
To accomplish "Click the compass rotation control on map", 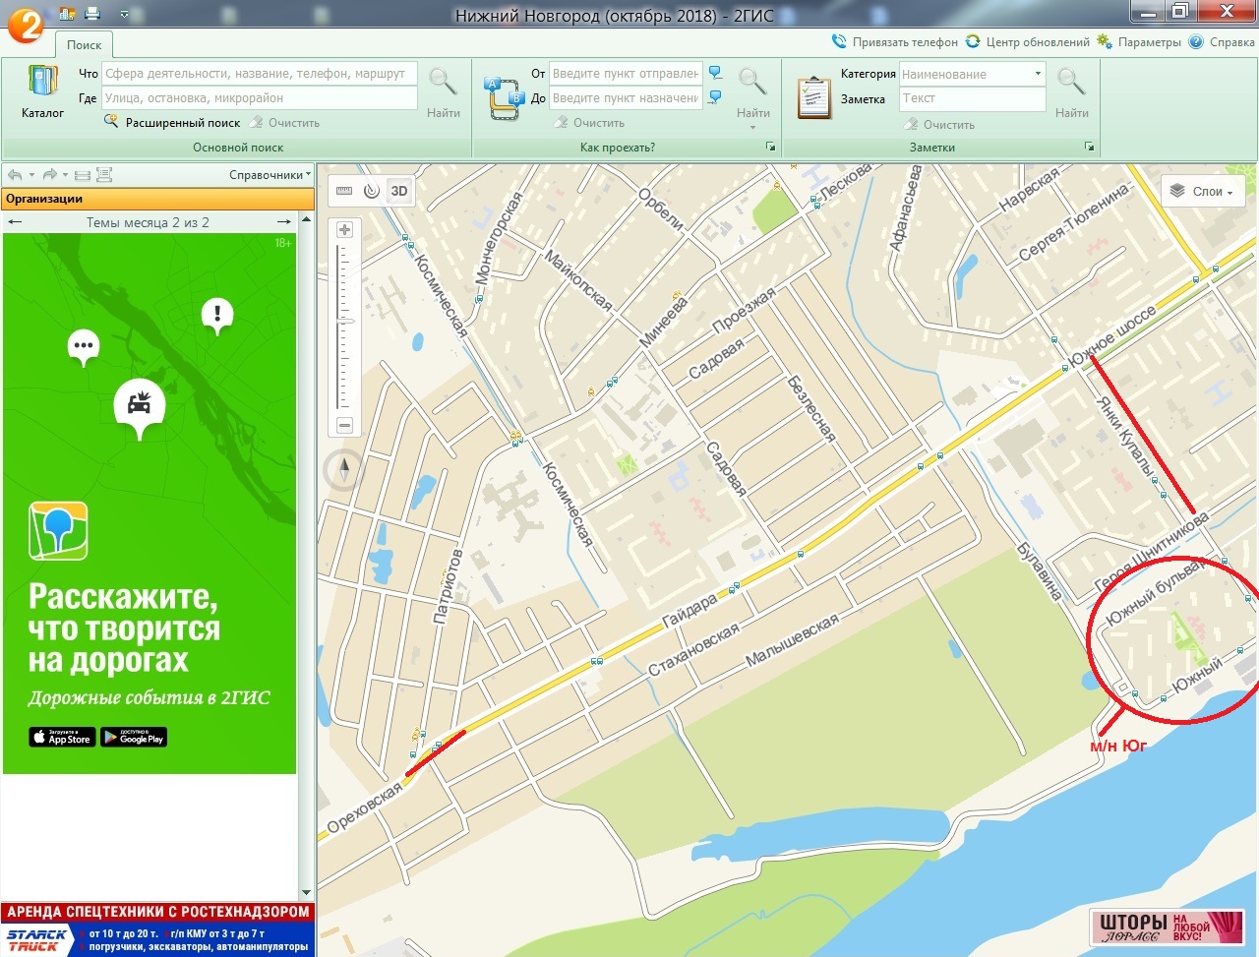I will (x=344, y=471).
